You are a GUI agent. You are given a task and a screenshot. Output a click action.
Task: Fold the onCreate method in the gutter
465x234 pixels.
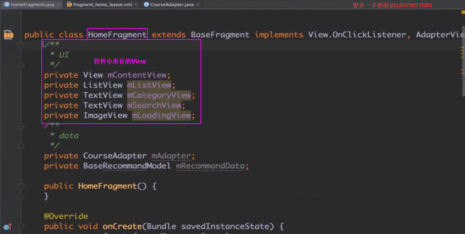(21, 226)
